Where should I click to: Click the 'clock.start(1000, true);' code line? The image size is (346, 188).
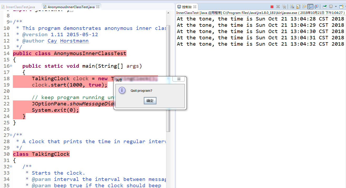click(x=70, y=85)
